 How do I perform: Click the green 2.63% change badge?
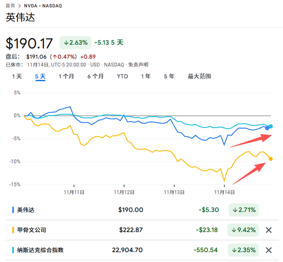[75, 43]
